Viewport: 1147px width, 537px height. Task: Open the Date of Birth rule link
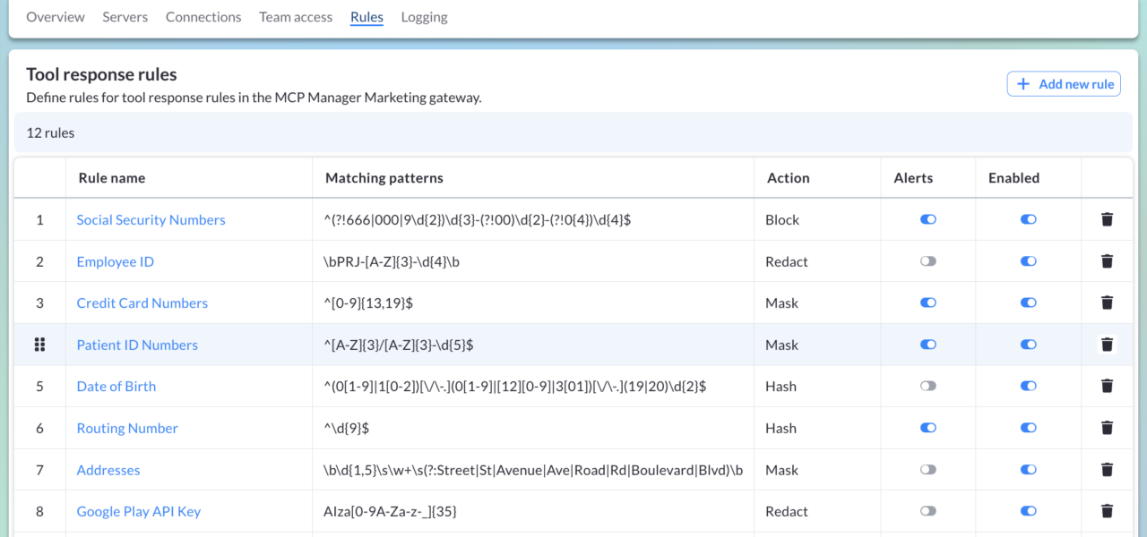tap(116, 386)
